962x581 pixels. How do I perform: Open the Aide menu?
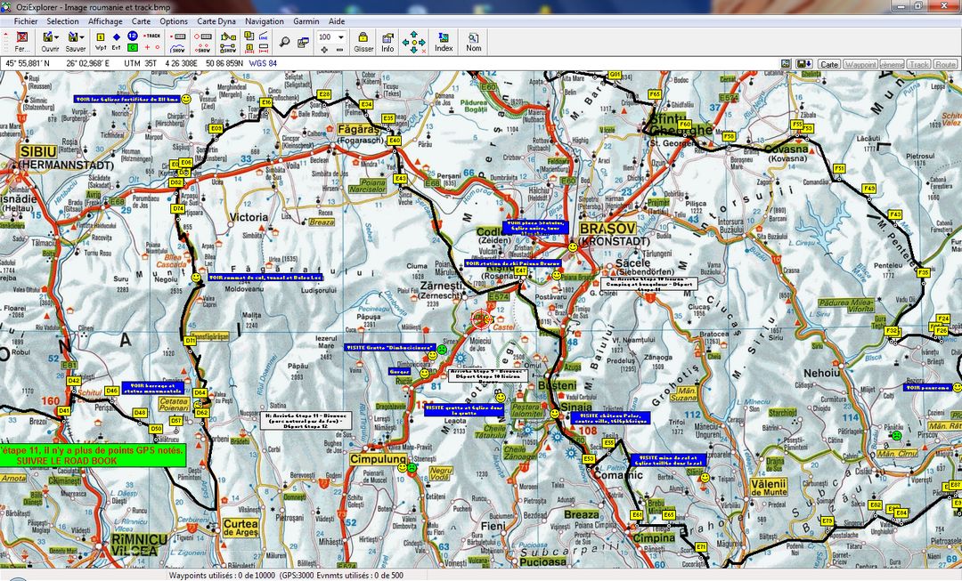click(x=336, y=20)
